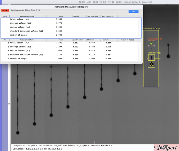Click the JetXpert: Measurement Report title bar
Viewport: 179px width, 151px height.
tap(71, 7)
